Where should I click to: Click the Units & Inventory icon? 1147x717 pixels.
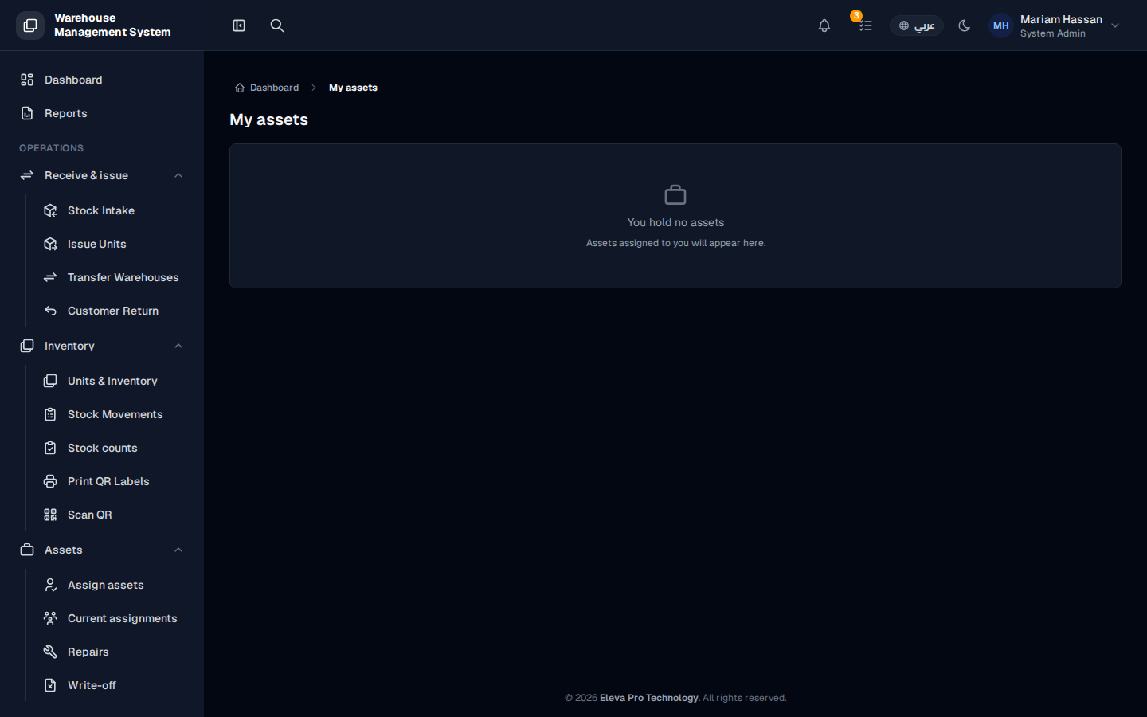[x=50, y=381]
